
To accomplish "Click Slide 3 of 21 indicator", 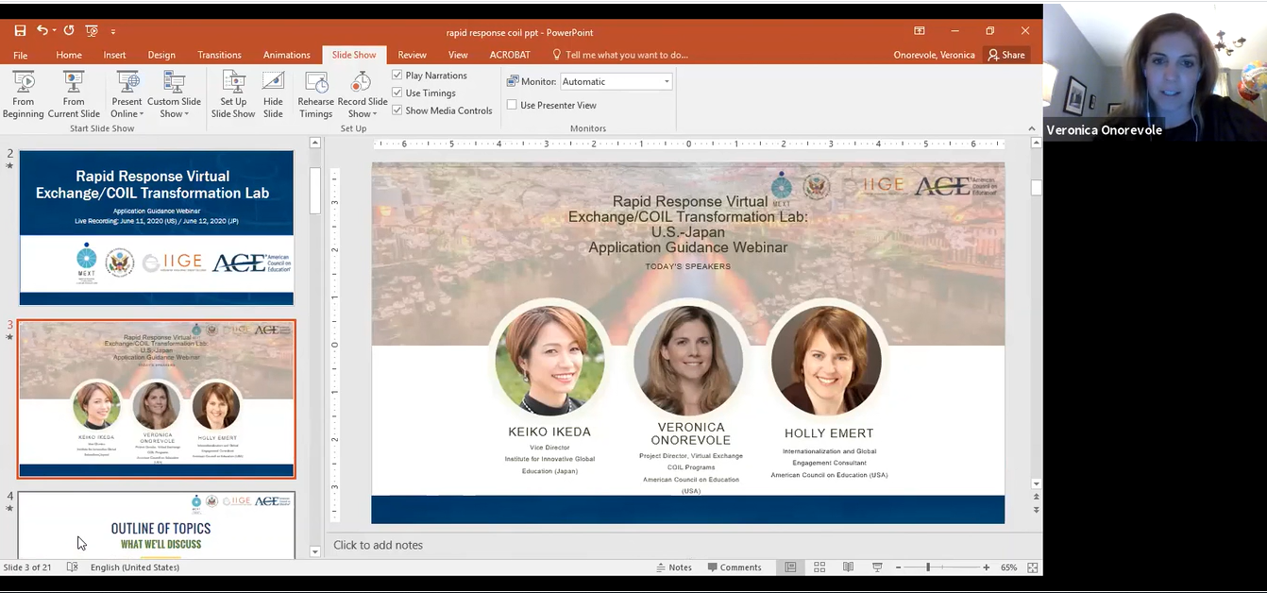I will coord(27,568).
